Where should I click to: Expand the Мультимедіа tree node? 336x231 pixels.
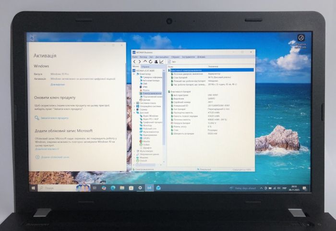click(134, 151)
